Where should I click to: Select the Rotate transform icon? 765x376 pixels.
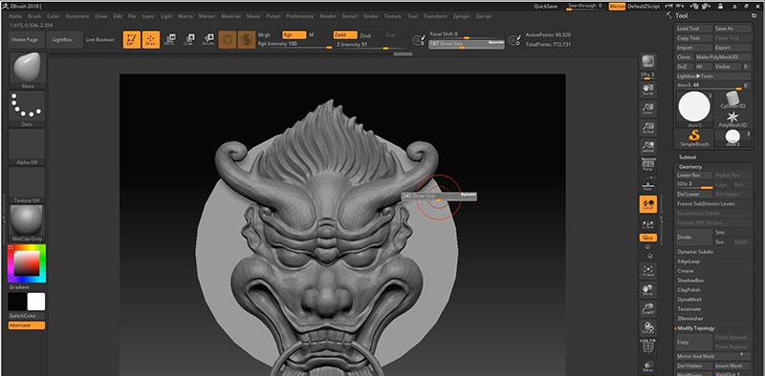pyautogui.click(x=208, y=39)
